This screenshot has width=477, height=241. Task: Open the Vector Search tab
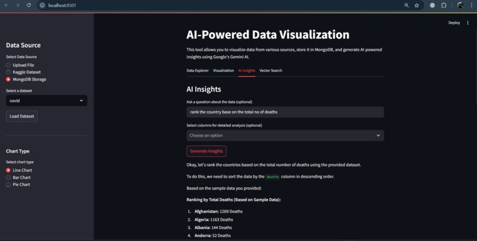270,70
